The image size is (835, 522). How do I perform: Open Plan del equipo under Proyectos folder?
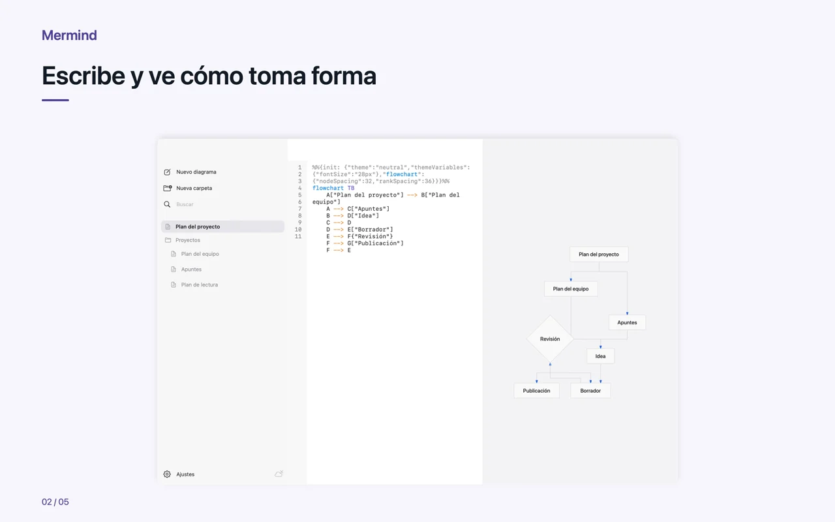click(200, 254)
